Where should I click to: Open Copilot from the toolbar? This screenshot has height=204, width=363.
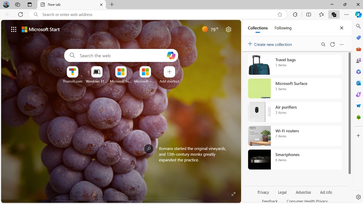(358, 15)
